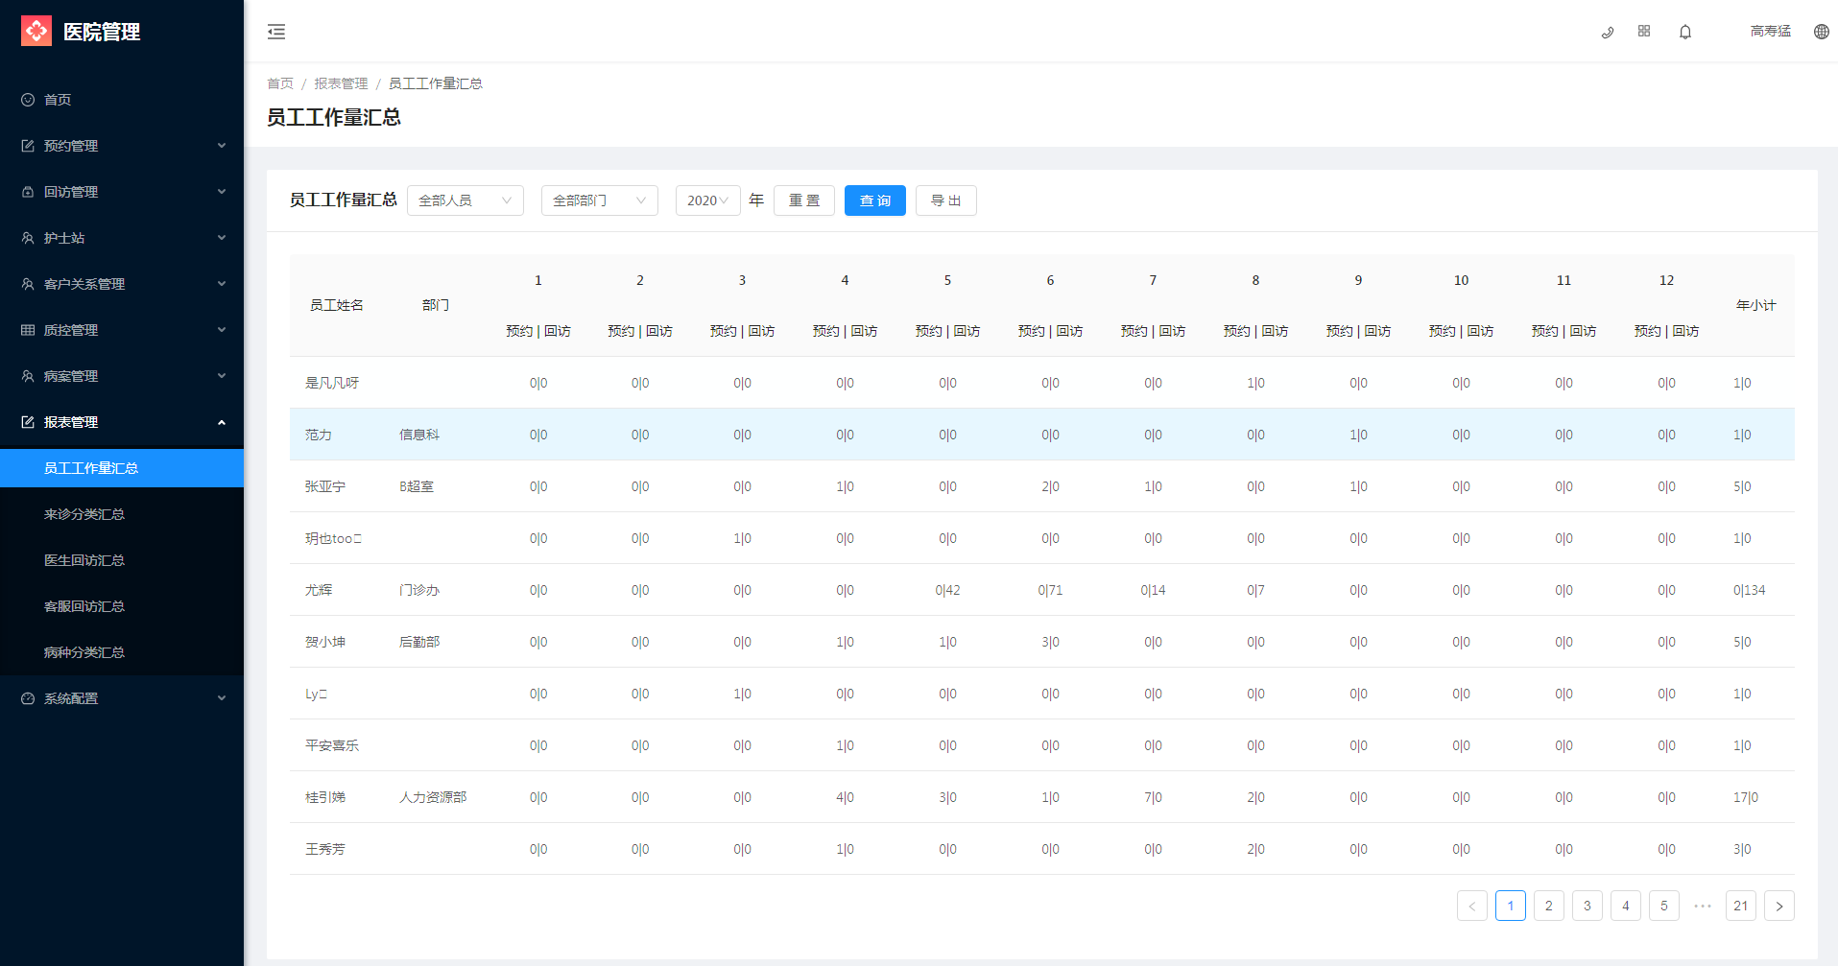
Task: Click the 17|0 yearly subtotal cell
Action: point(1746,797)
